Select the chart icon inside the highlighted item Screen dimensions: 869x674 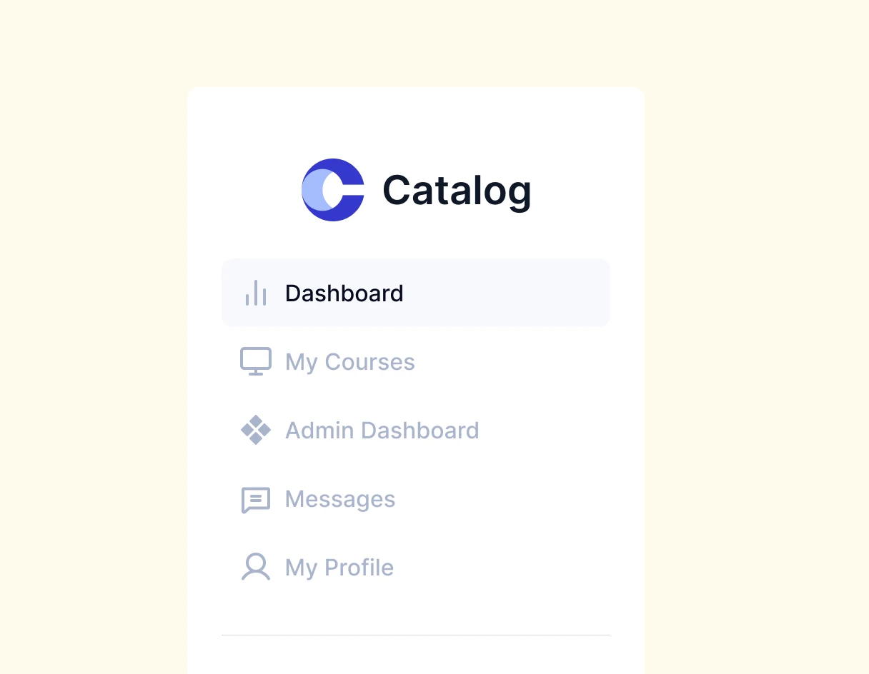256,293
